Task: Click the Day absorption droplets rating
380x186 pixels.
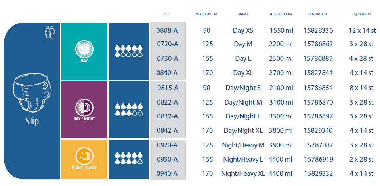Action: coord(129,51)
